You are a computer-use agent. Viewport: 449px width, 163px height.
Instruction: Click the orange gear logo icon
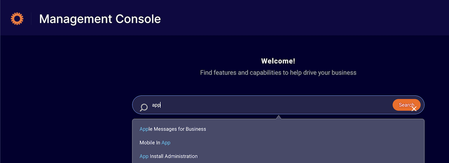pyautogui.click(x=17, y=19)
